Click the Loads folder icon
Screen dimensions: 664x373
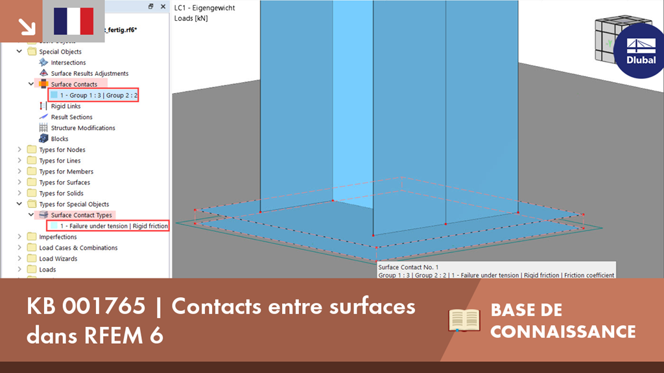(32, 269)
